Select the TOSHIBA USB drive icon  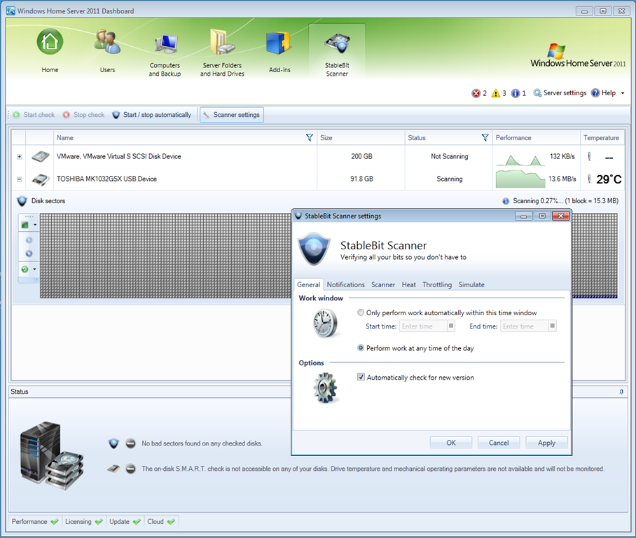(41, 179)
